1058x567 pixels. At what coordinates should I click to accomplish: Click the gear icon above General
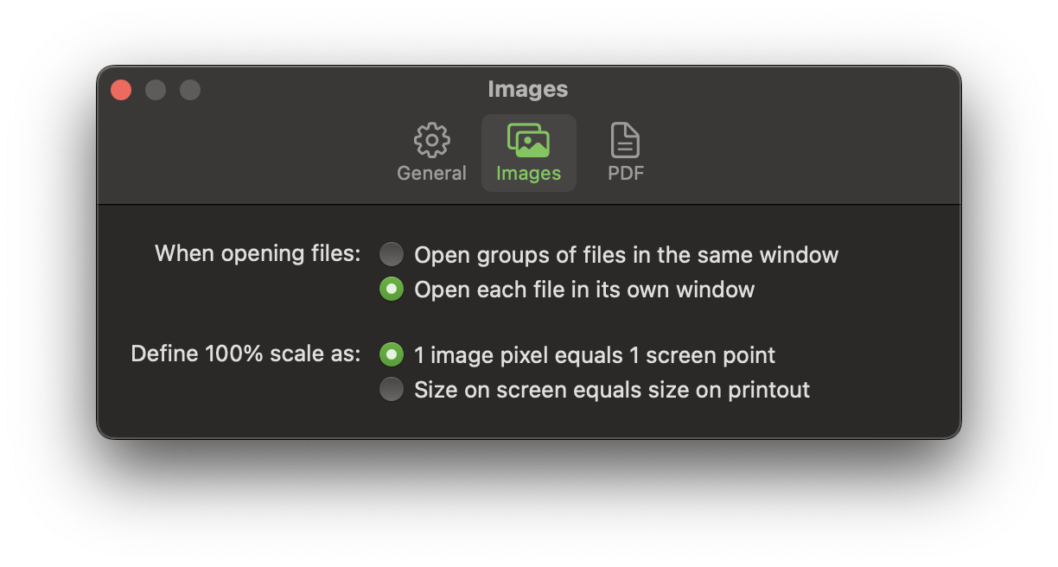[431, 140]
